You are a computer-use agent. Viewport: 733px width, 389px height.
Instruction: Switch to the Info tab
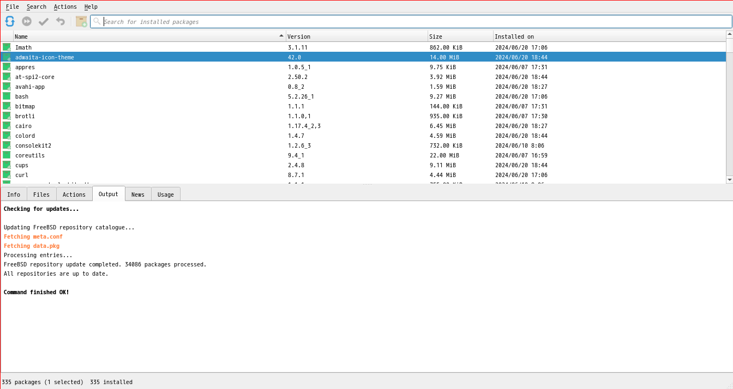pyautogui.click(x=14, y=194)
